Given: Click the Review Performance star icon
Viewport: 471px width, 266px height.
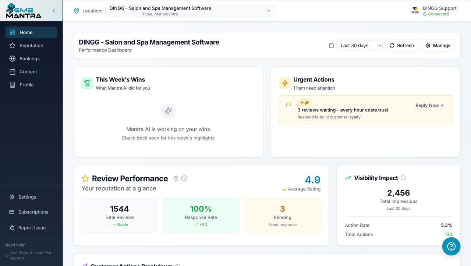Looking at the screenshot, I should [x=85, y=178].
